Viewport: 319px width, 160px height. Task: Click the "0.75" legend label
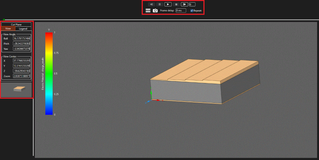tap(56, 53)
